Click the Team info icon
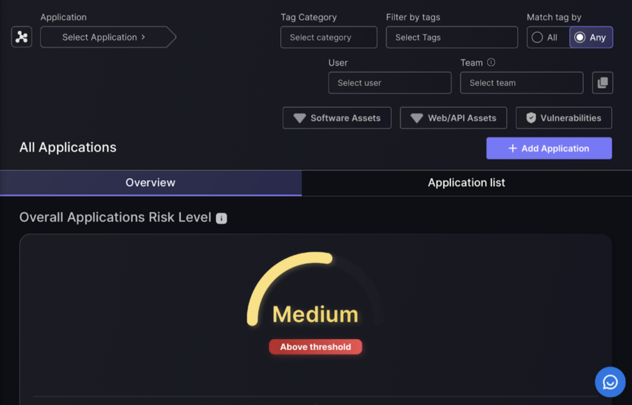 [491, 62]
